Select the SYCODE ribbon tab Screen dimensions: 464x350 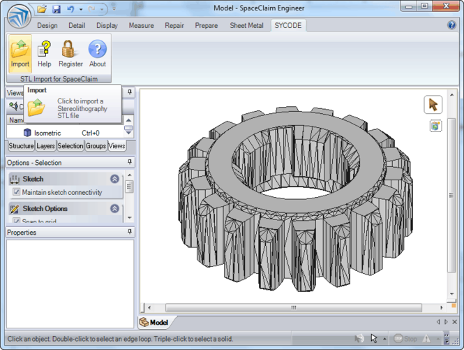288,26
